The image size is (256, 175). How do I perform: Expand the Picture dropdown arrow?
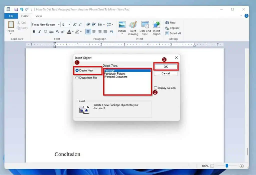(122, 34)
